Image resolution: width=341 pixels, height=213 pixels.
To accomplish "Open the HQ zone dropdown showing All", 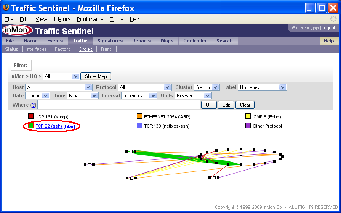I will 61,76.
